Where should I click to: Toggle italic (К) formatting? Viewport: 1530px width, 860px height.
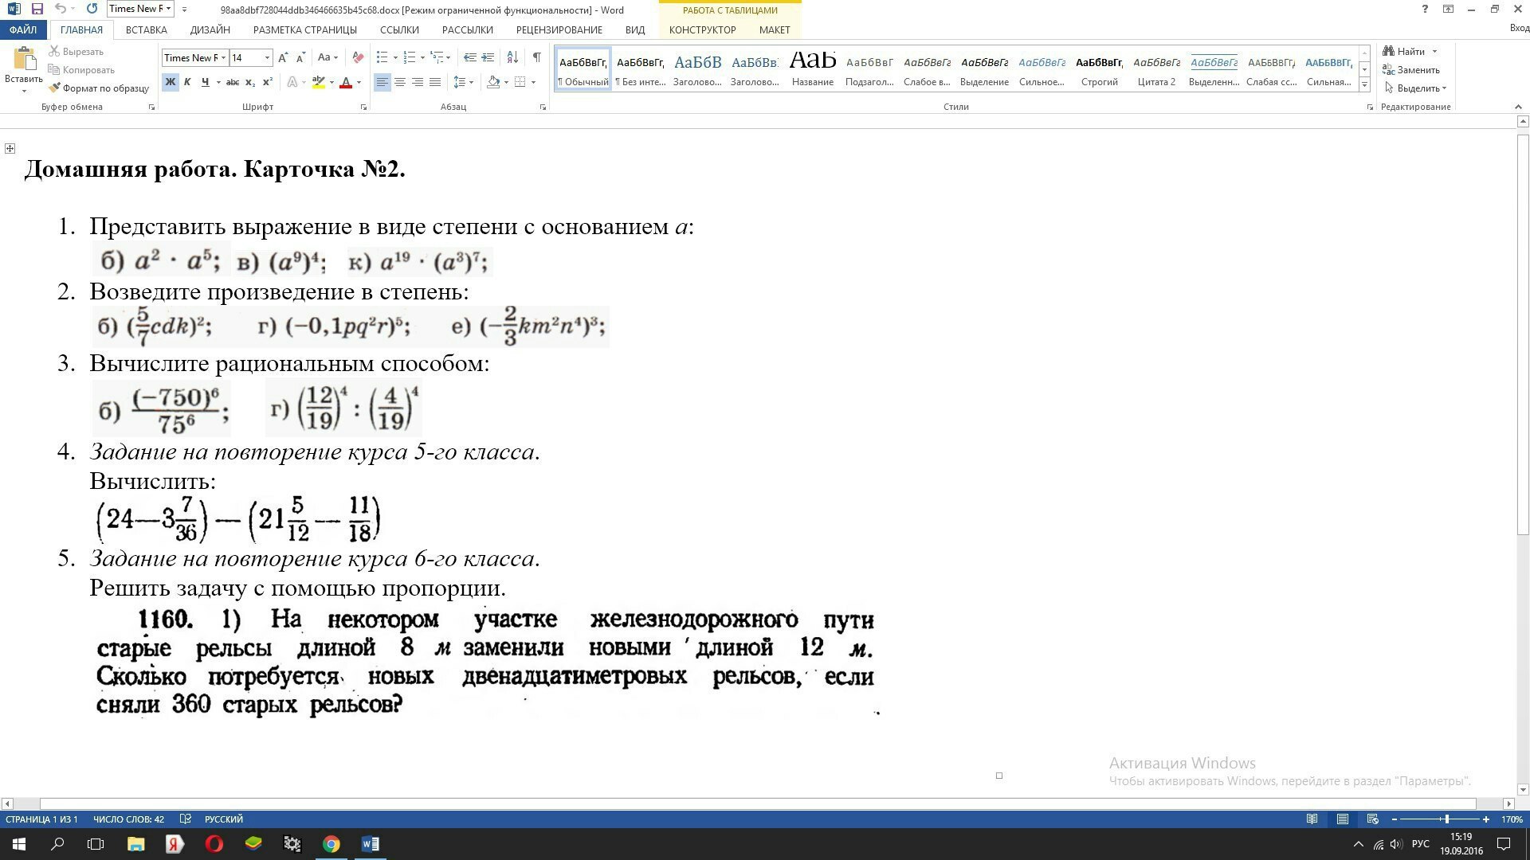point(187,82)
